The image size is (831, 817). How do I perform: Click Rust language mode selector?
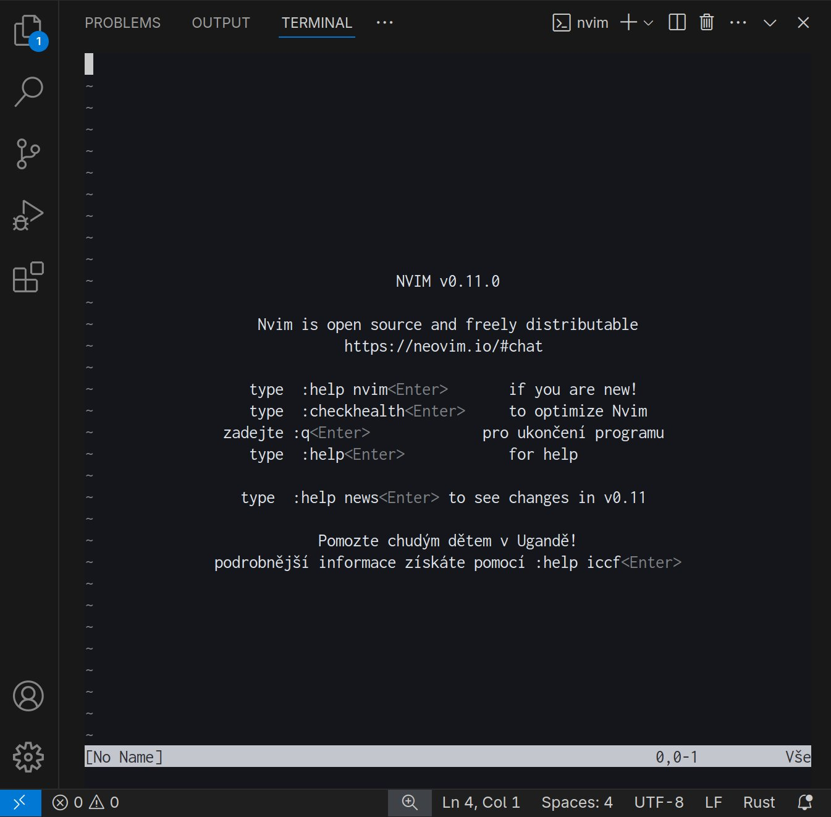759,802
